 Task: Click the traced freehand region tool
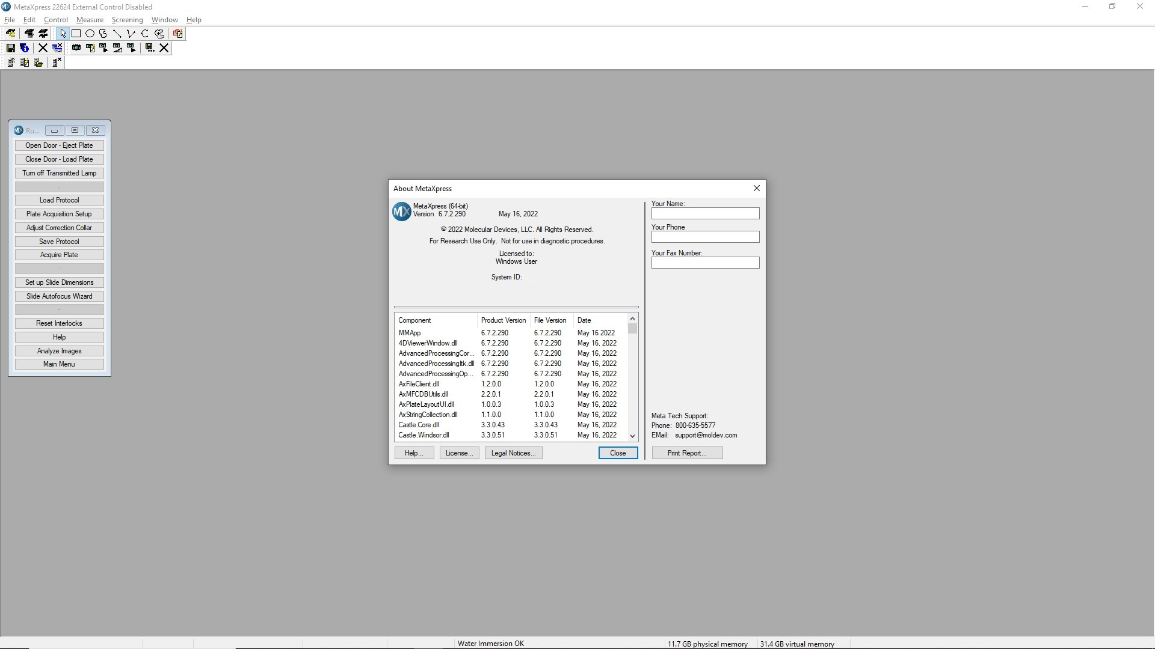point(103,34)
